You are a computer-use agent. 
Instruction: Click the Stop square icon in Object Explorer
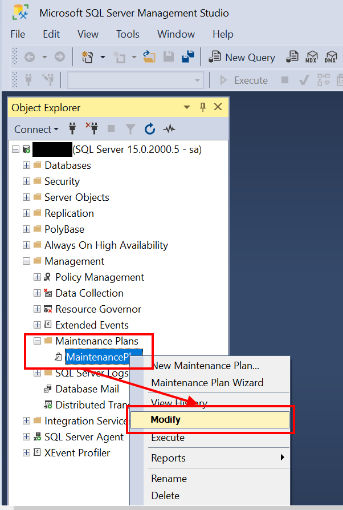coord(111,129)
